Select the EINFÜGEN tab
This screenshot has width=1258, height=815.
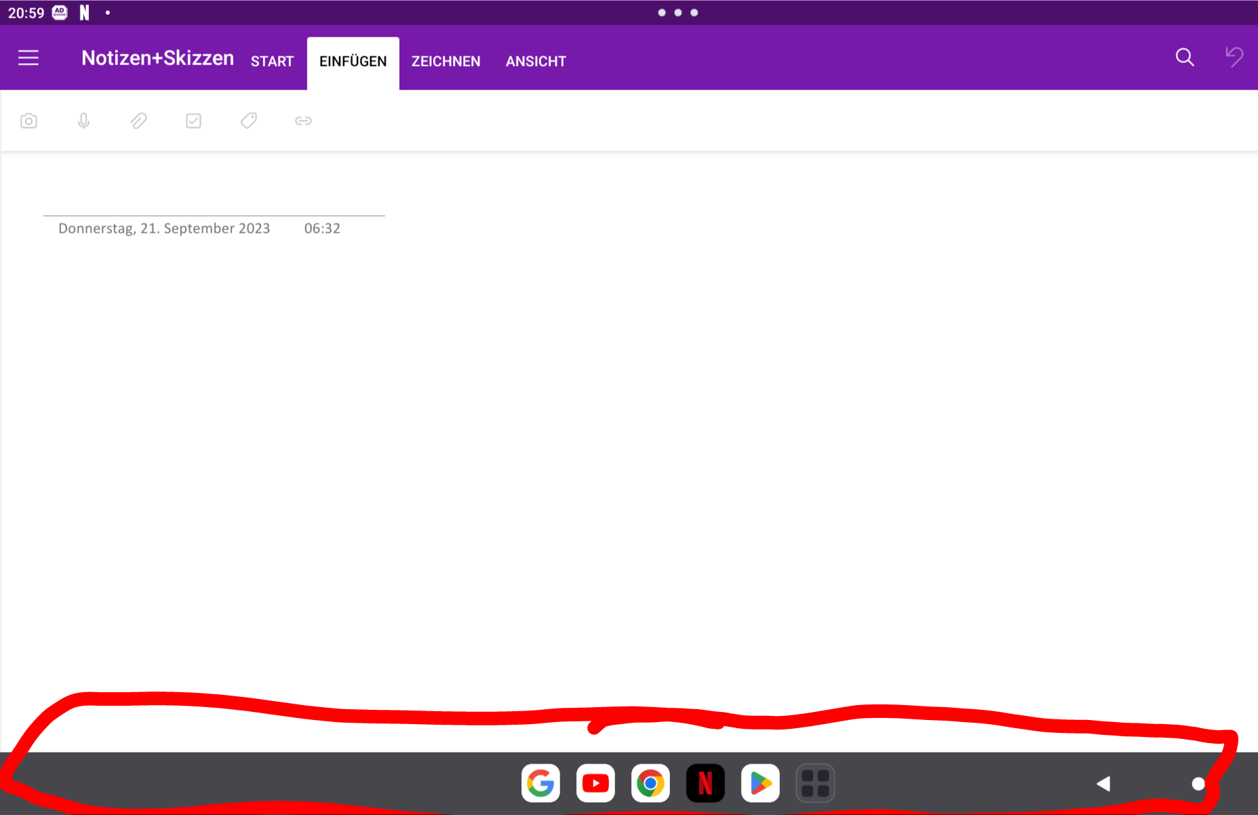point(353,62)
